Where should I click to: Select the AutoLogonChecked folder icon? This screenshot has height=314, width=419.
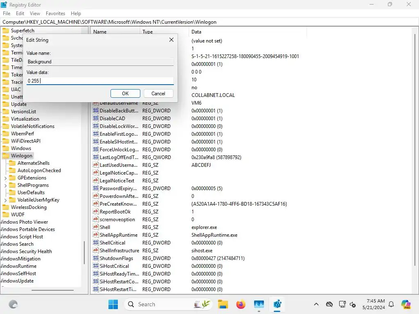point(12,170)
